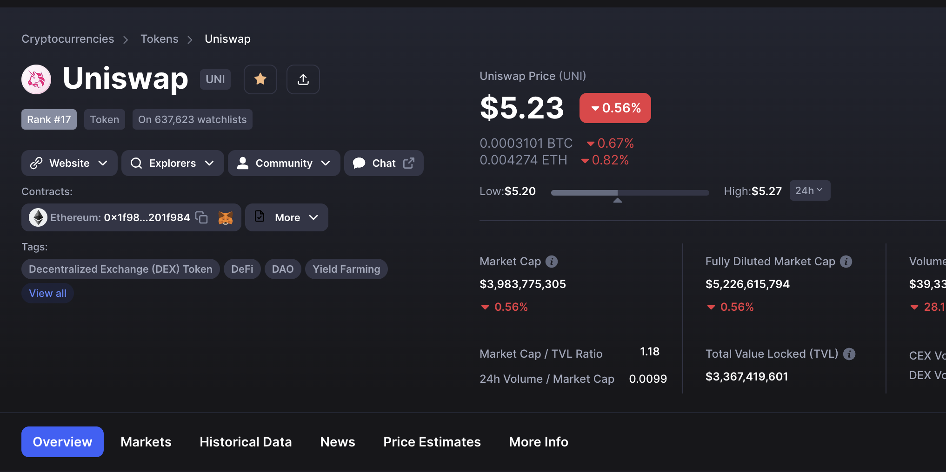Viewport: 946px width, 472px height.
Task: Switch to the More Info tab
Action: click(539, 442)
